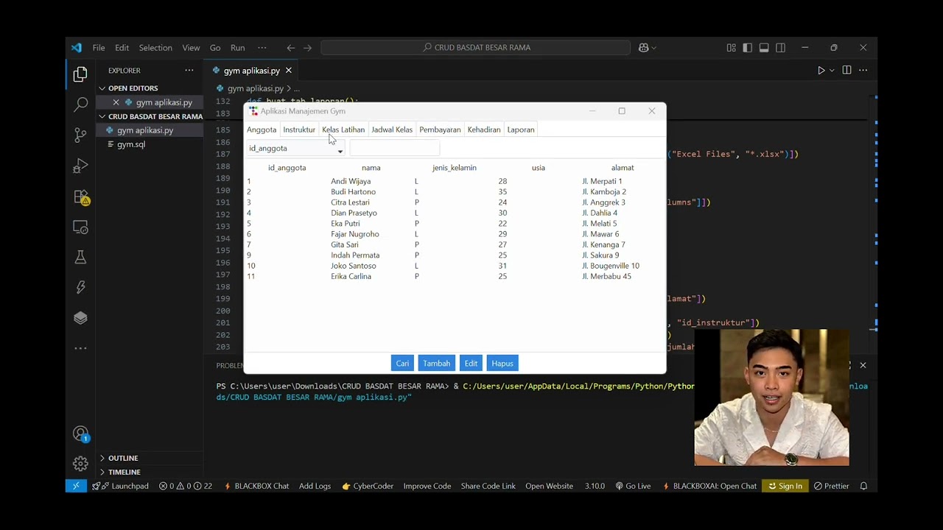Viewport: 943px width, 530px height.
Task: Open the Explorer view in the activity bar
Action: point(80,74)
